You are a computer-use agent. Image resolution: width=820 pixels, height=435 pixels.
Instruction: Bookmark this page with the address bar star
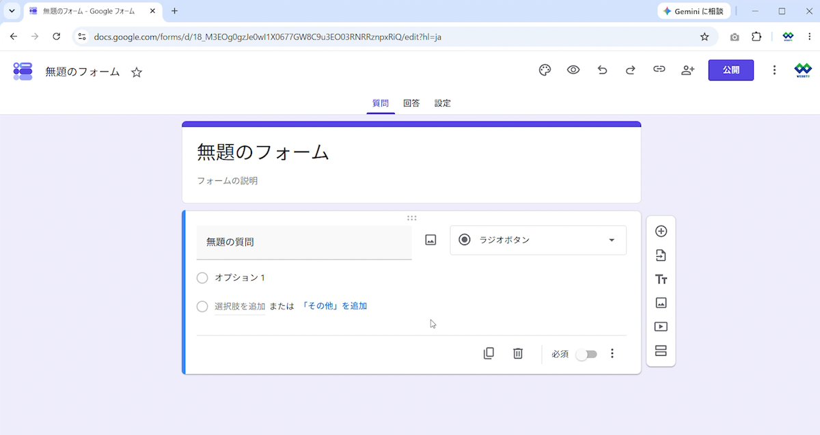tap(705, 37)
